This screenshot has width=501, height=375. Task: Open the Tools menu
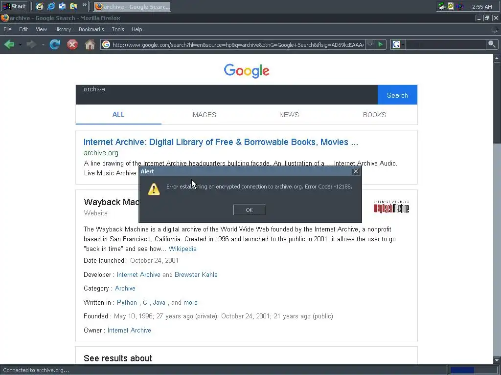click(118, 29)
